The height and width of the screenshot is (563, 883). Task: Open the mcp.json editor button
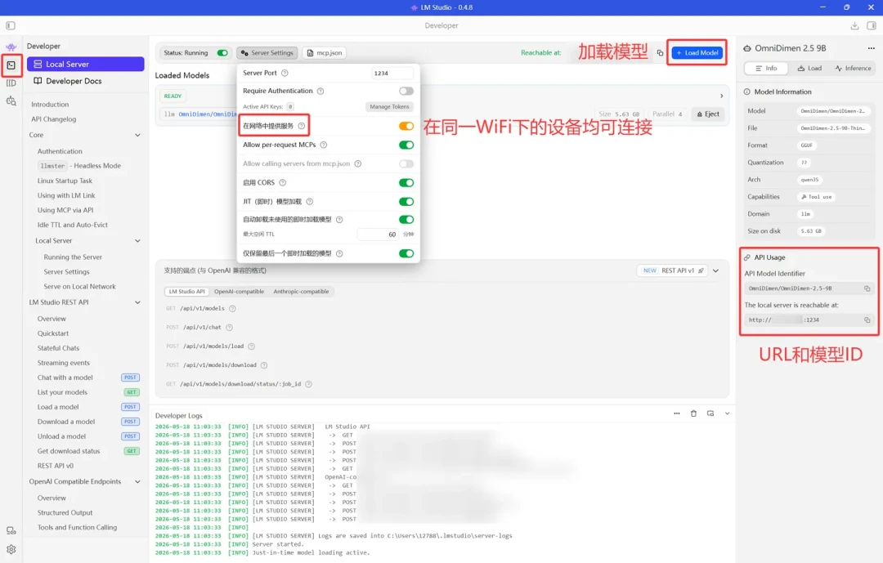(x=325, y=53)
